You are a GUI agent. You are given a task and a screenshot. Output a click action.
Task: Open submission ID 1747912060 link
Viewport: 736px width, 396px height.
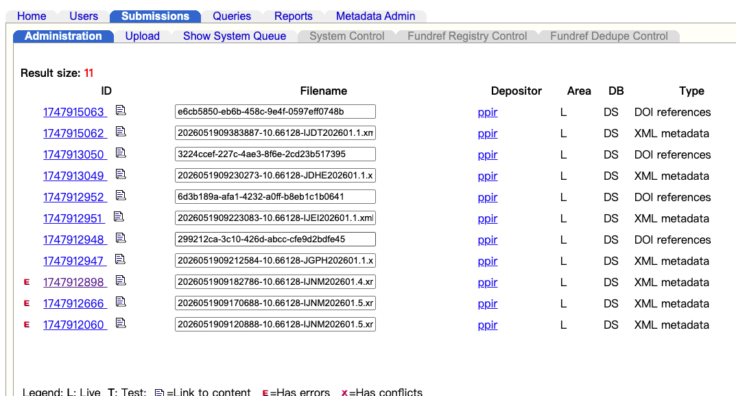pyautogui.click(x=75, y=325)
